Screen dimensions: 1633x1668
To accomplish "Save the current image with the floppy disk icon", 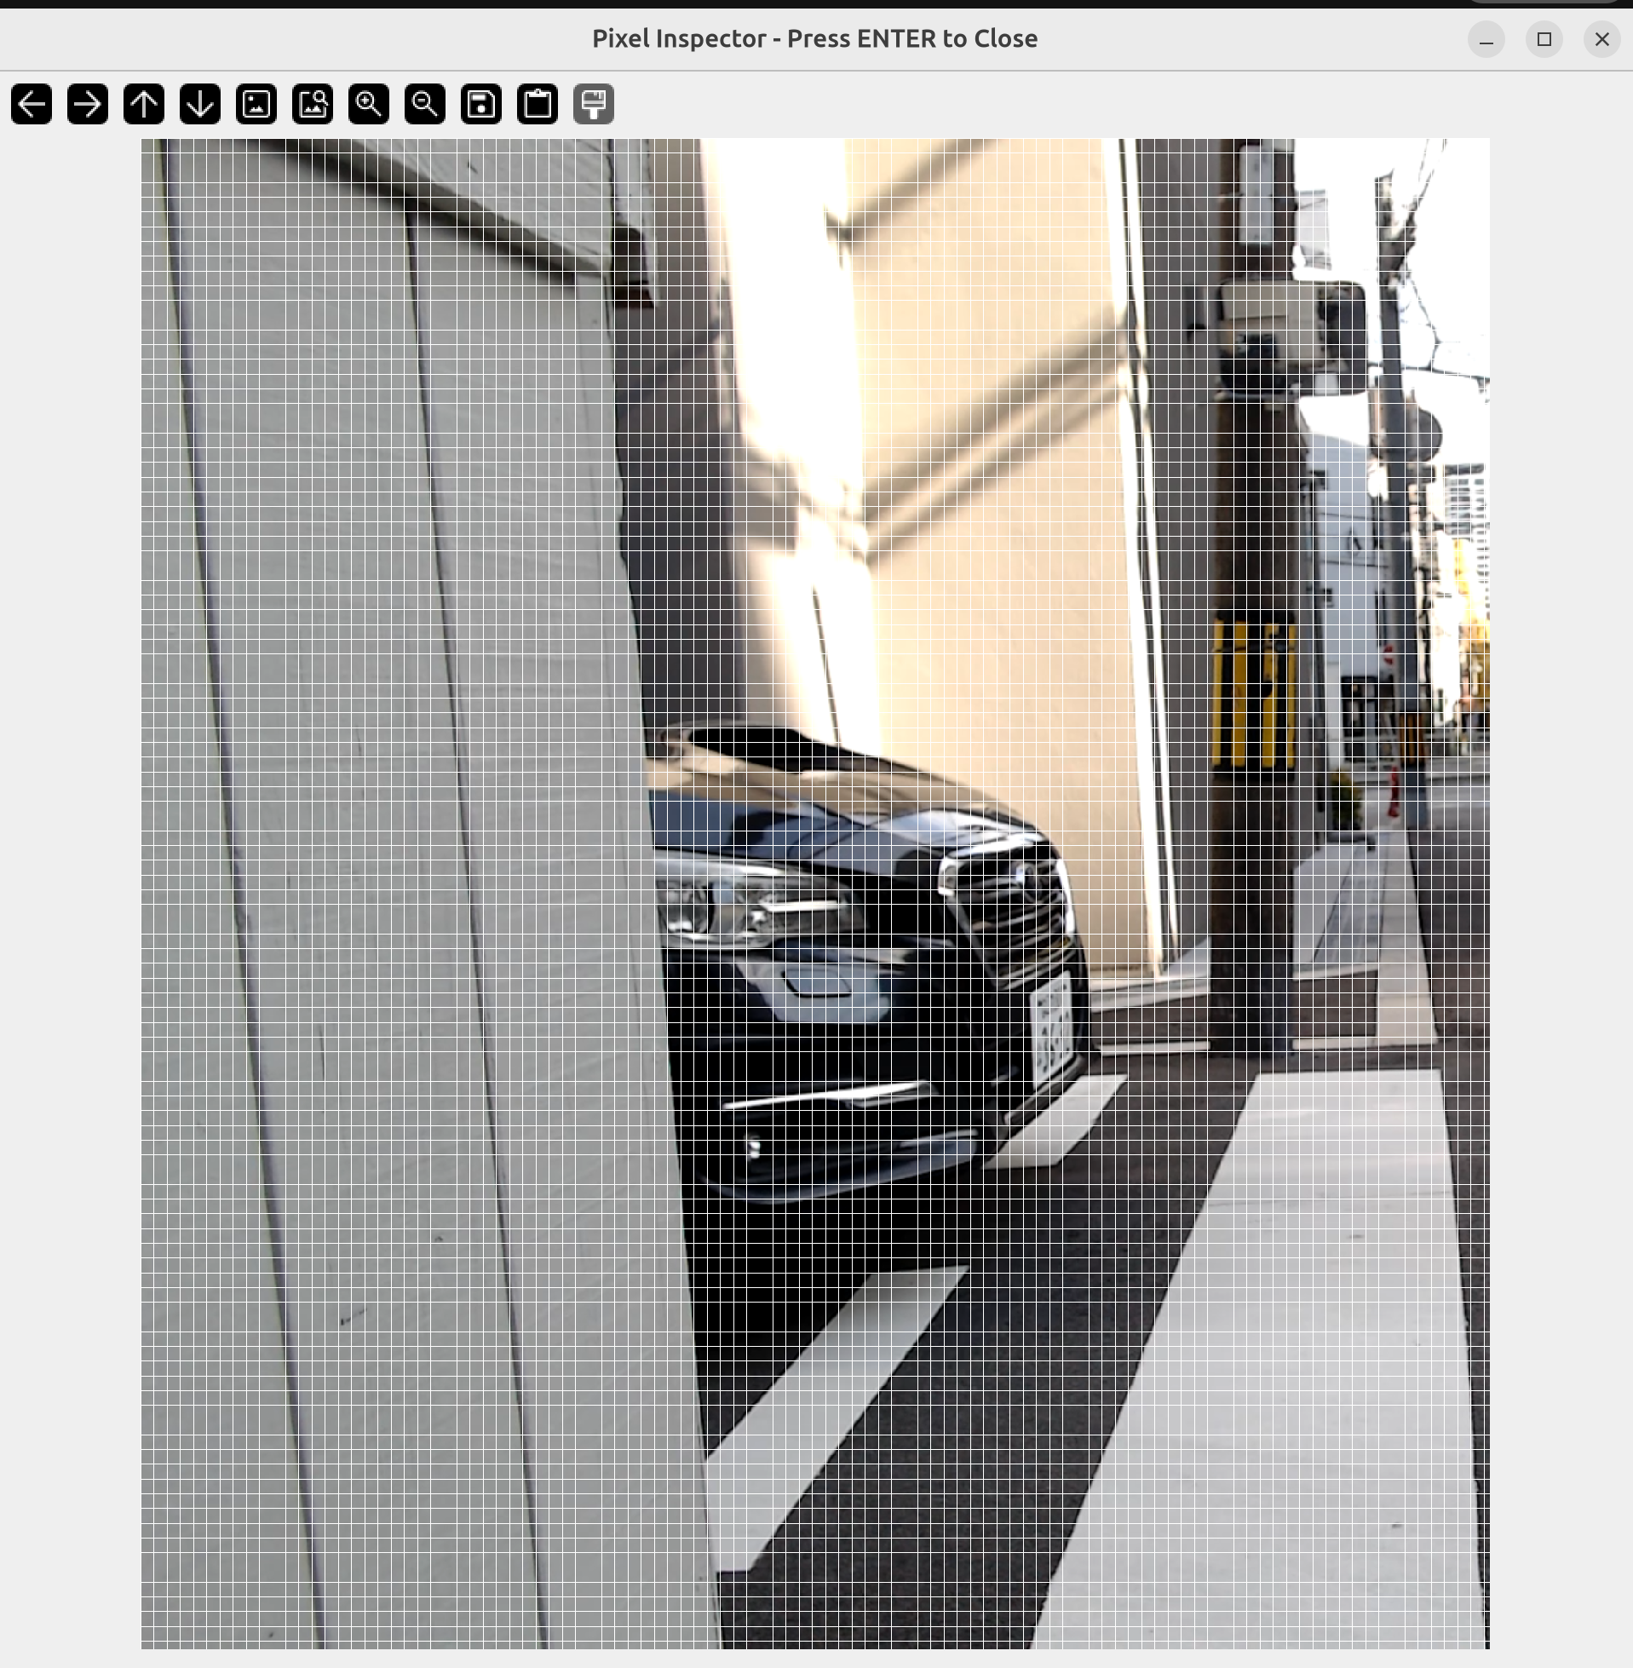I will click(x=481, y=105).
